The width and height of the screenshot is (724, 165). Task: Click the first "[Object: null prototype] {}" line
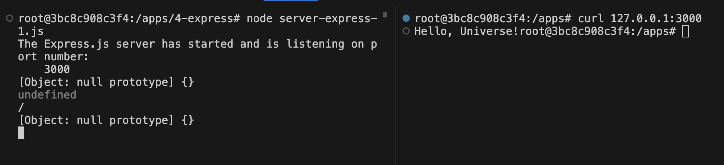(106, 82)
